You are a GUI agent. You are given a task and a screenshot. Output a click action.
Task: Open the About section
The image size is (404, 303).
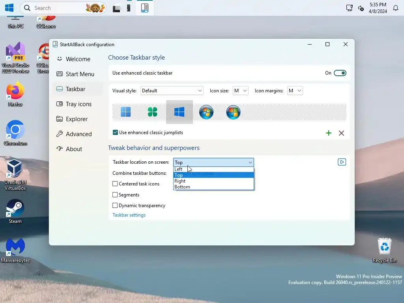tap(77, 149)
